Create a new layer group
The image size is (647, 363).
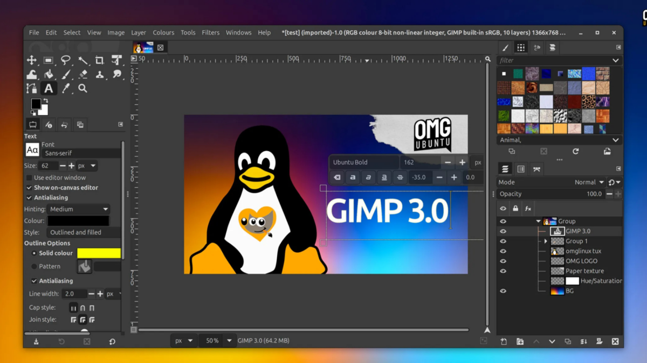[520, 341]
